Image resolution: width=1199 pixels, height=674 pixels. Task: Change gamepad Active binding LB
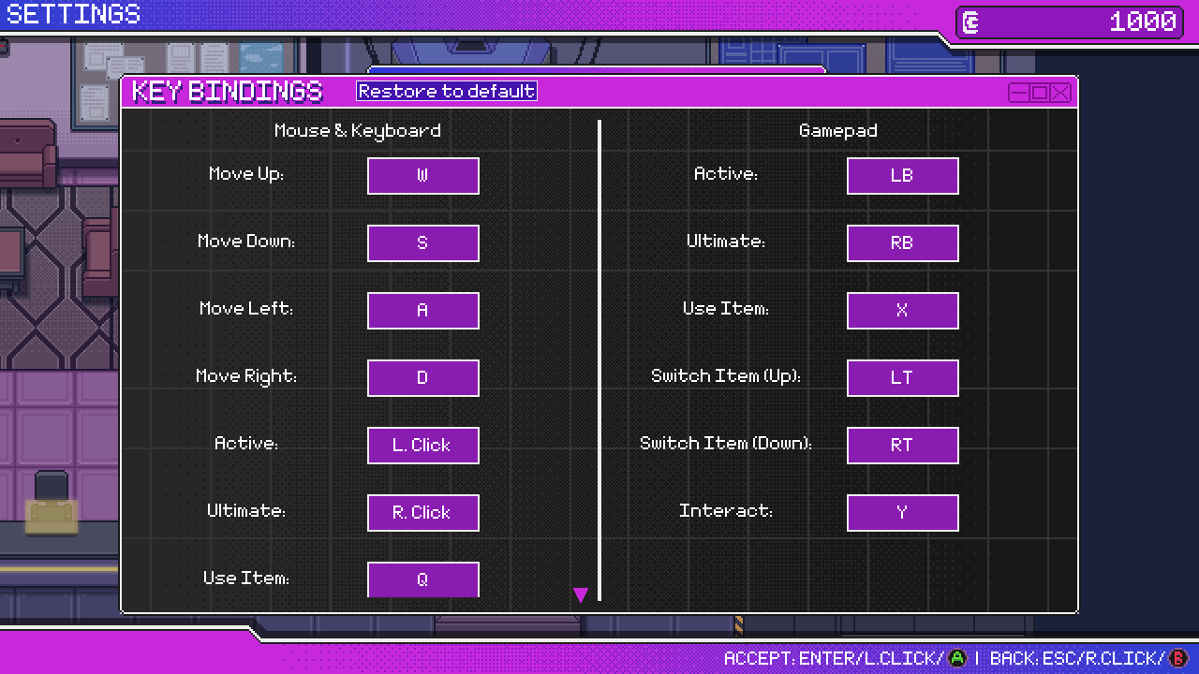pos(903,176)
